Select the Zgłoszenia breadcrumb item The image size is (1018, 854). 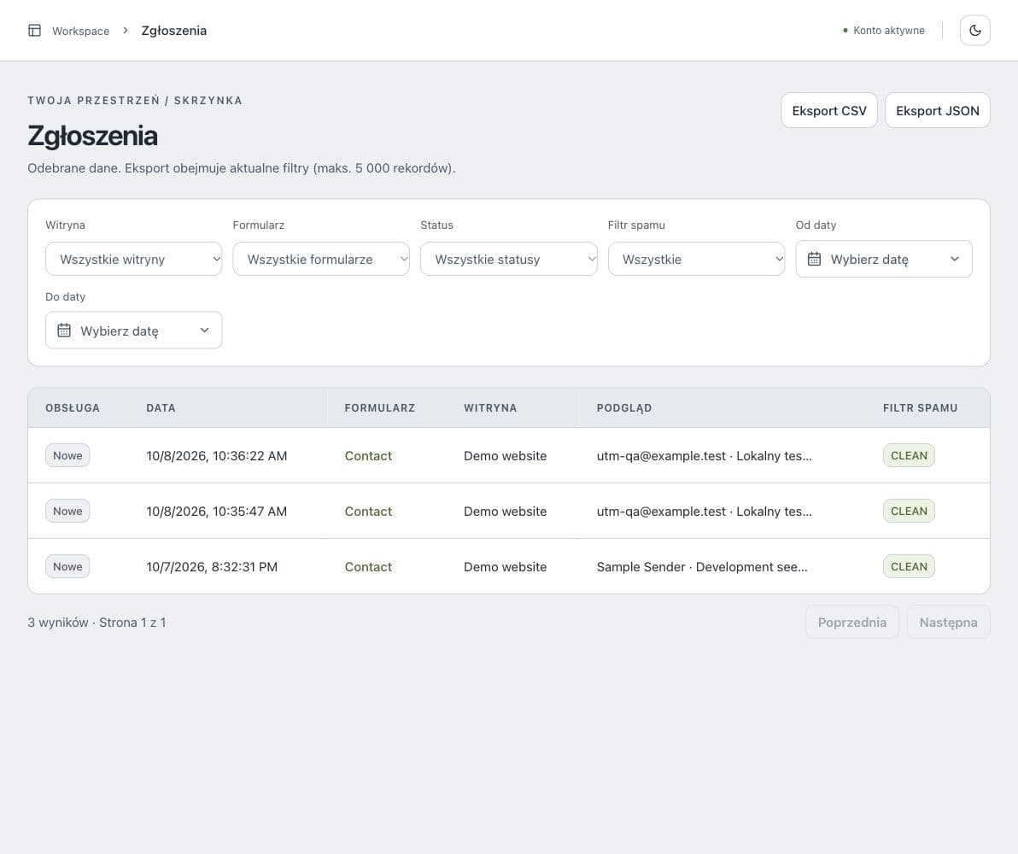(x=174, y=31)
